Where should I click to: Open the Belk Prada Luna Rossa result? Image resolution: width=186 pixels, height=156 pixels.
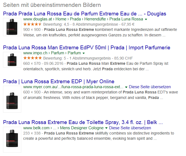[83, 122]
